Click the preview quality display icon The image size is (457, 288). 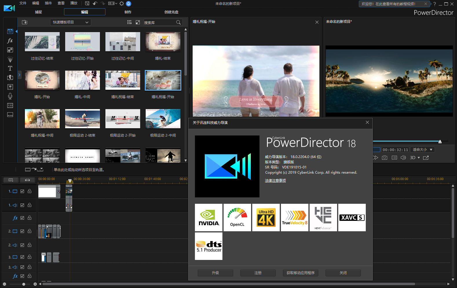(394, 158)
